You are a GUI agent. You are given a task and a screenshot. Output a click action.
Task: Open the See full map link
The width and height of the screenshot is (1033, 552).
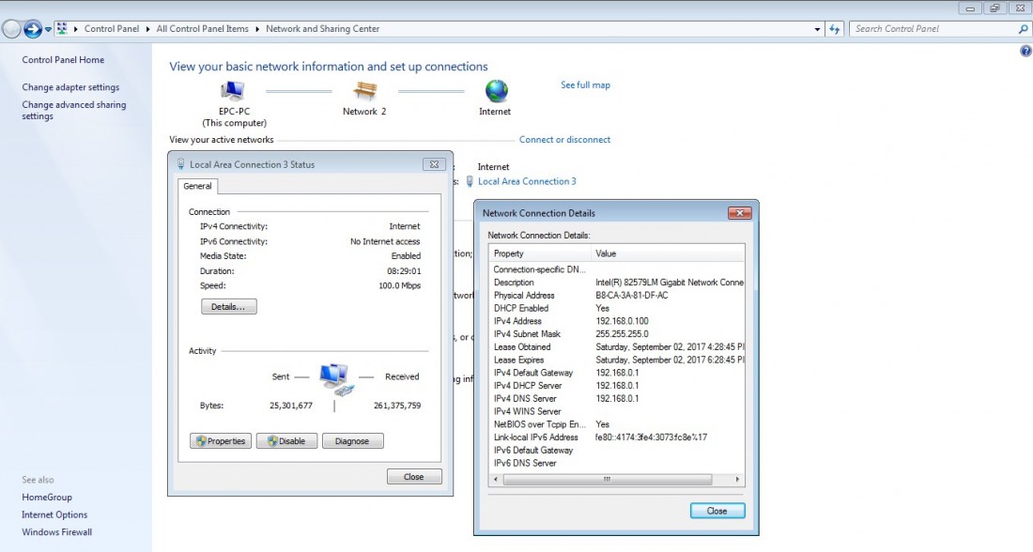point(585,85)
